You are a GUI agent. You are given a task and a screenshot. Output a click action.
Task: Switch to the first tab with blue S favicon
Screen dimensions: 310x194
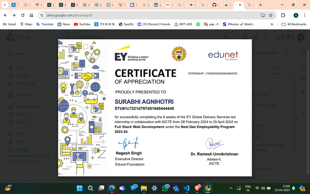tap(14, 5)
